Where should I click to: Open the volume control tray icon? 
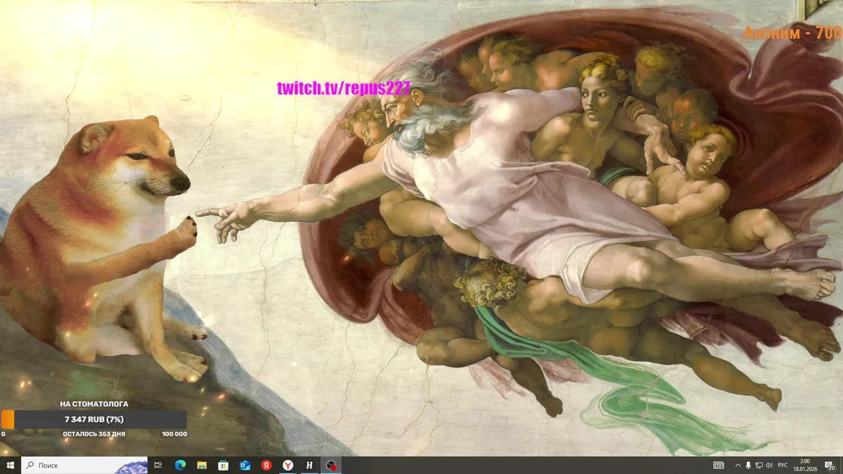click(x=769, y=465)
